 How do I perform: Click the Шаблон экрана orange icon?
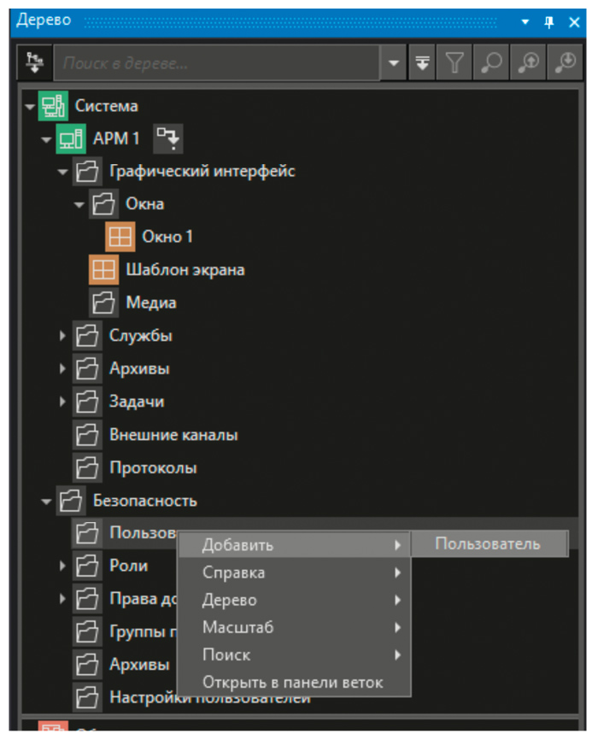click(x=103, y=270)
